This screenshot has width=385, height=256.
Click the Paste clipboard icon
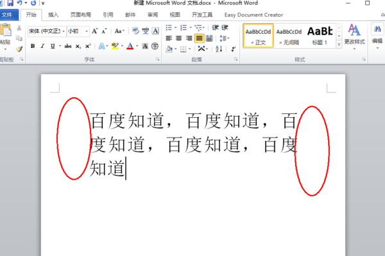pos(5,30)
